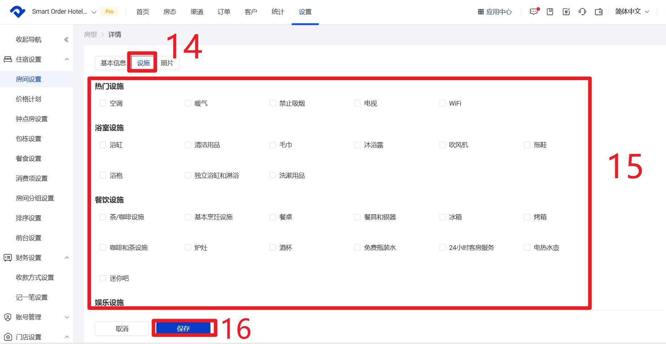Click the 取消 button

122,329
